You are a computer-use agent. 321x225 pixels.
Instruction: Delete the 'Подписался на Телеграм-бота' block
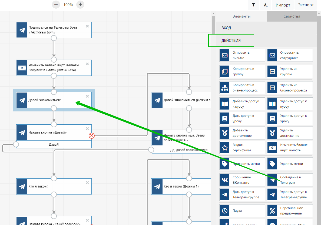point(87,26)
